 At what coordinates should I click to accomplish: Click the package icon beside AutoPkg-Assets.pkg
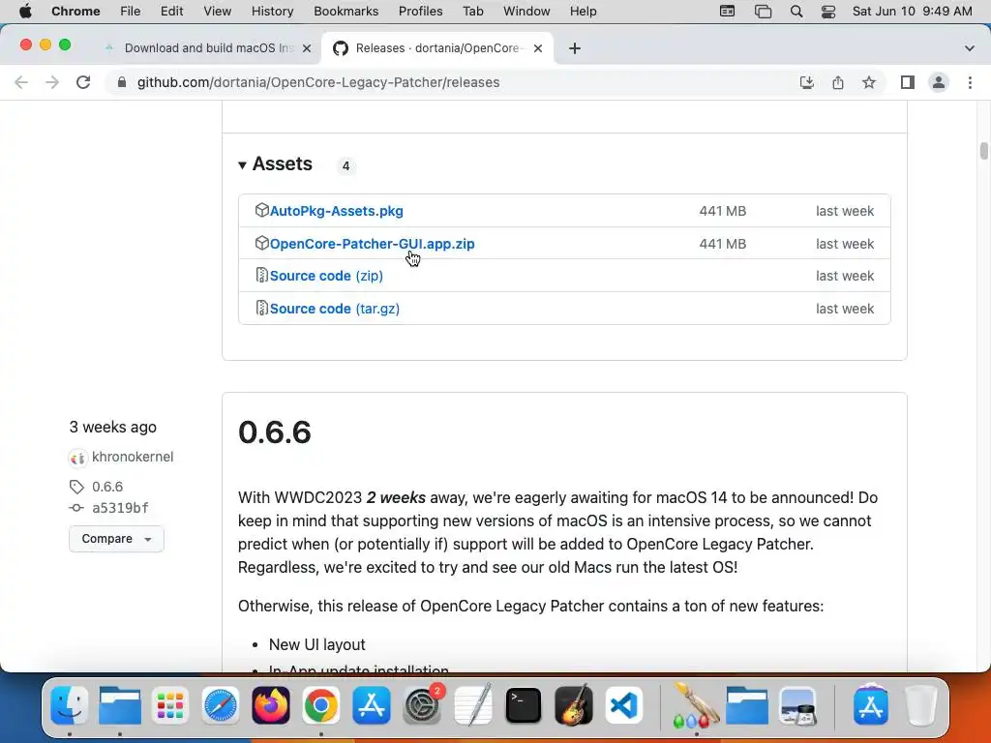[261, 210]
